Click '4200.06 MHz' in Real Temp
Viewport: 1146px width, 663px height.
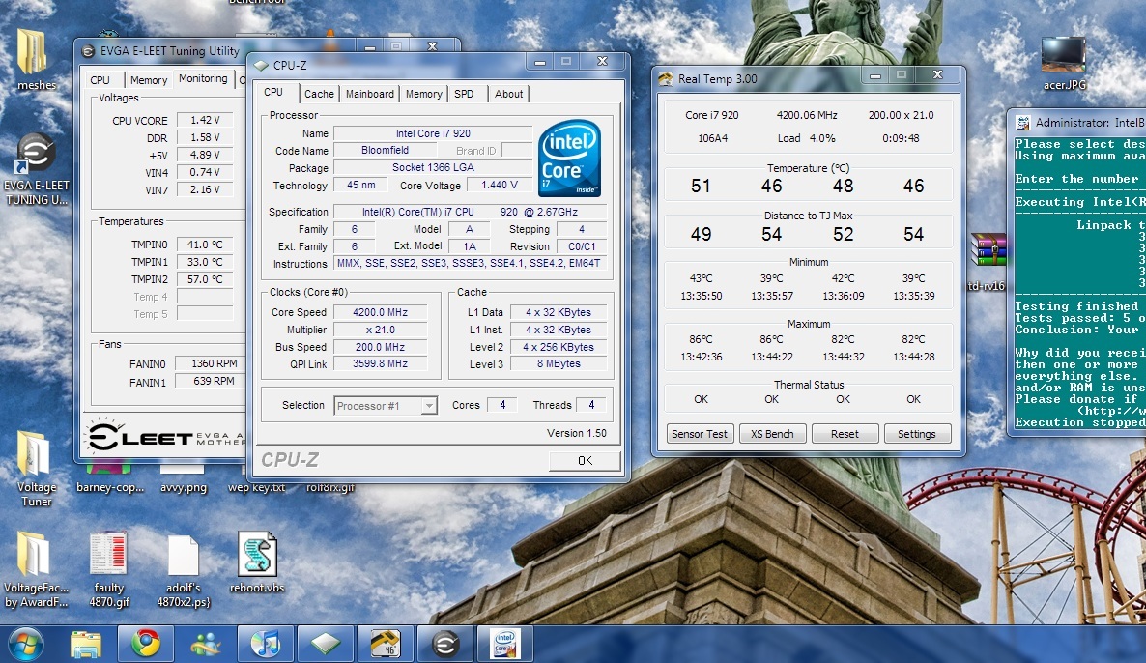pos(807,115)
